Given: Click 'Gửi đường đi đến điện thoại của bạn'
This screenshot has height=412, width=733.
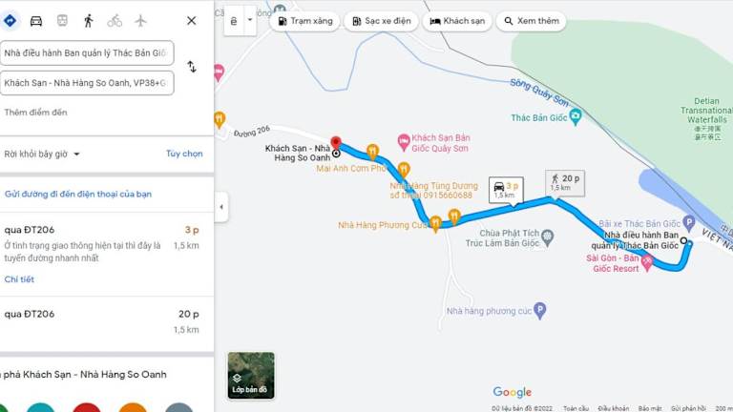Looking at the screenshot, I should point(78,194).
